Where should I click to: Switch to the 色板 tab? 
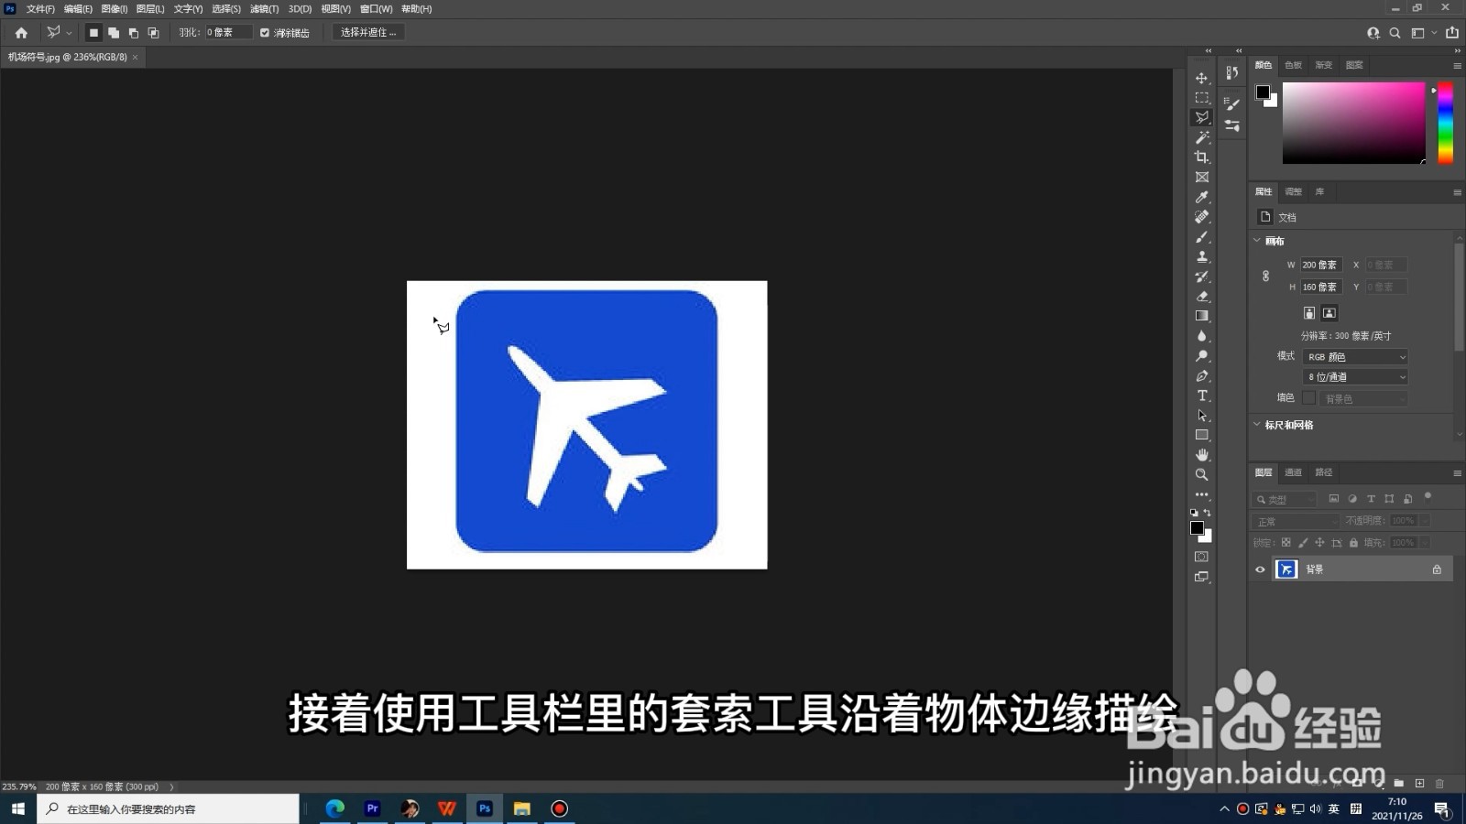tap(1293, 65)
